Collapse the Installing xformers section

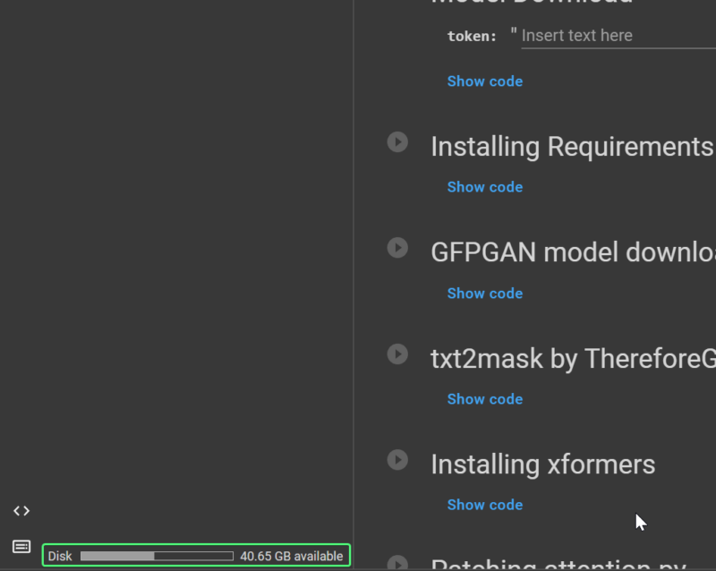click(541, 463)
